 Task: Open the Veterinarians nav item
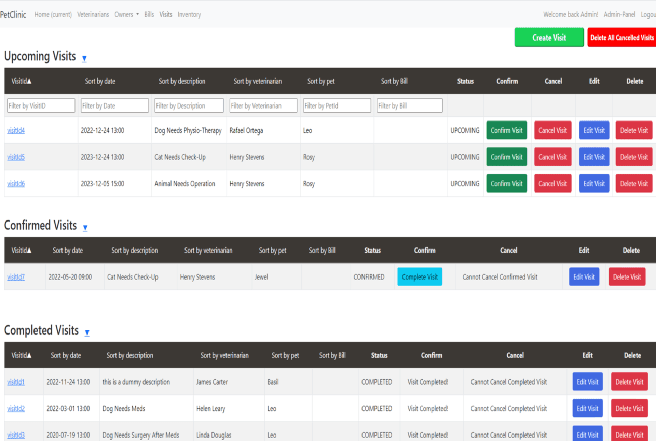pyautogui.click(x=93, y=14)
